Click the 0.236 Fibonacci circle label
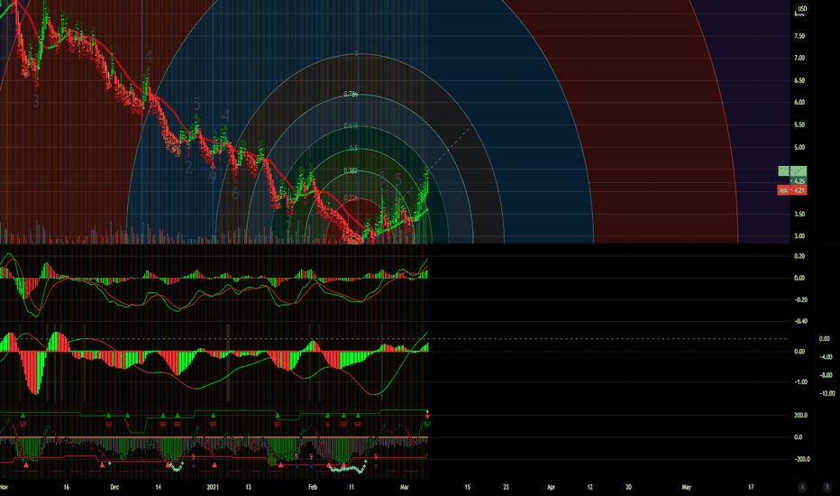Image resolution: width=840 pixels, height=496 pixels. (351, 198)
